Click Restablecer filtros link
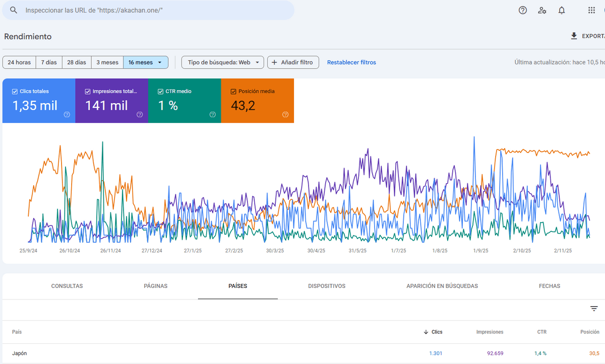Screen dimensions: 605x364 (x=351, y=62)
